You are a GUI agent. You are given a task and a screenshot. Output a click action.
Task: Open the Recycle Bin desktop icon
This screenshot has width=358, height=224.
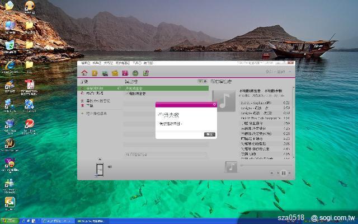click(10, 46)
